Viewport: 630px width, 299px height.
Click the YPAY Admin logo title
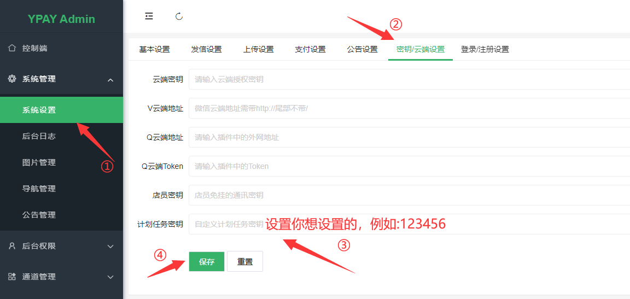click(61, 19)
